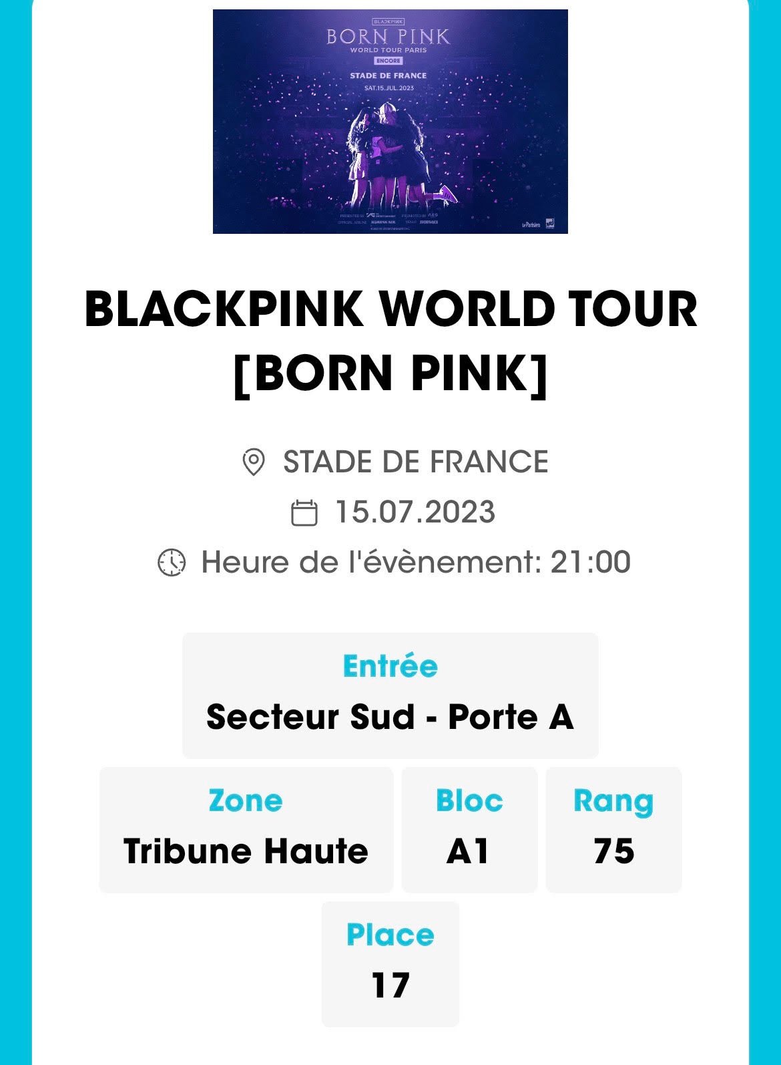Open the Born Pink concert poster image
The height and width of the screenshot is (1065, 781).
click(x=390, y=122)
